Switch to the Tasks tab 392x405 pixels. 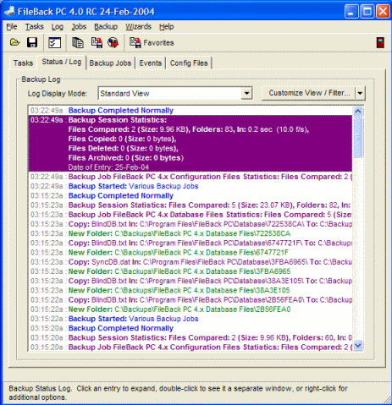click(23, 63)
